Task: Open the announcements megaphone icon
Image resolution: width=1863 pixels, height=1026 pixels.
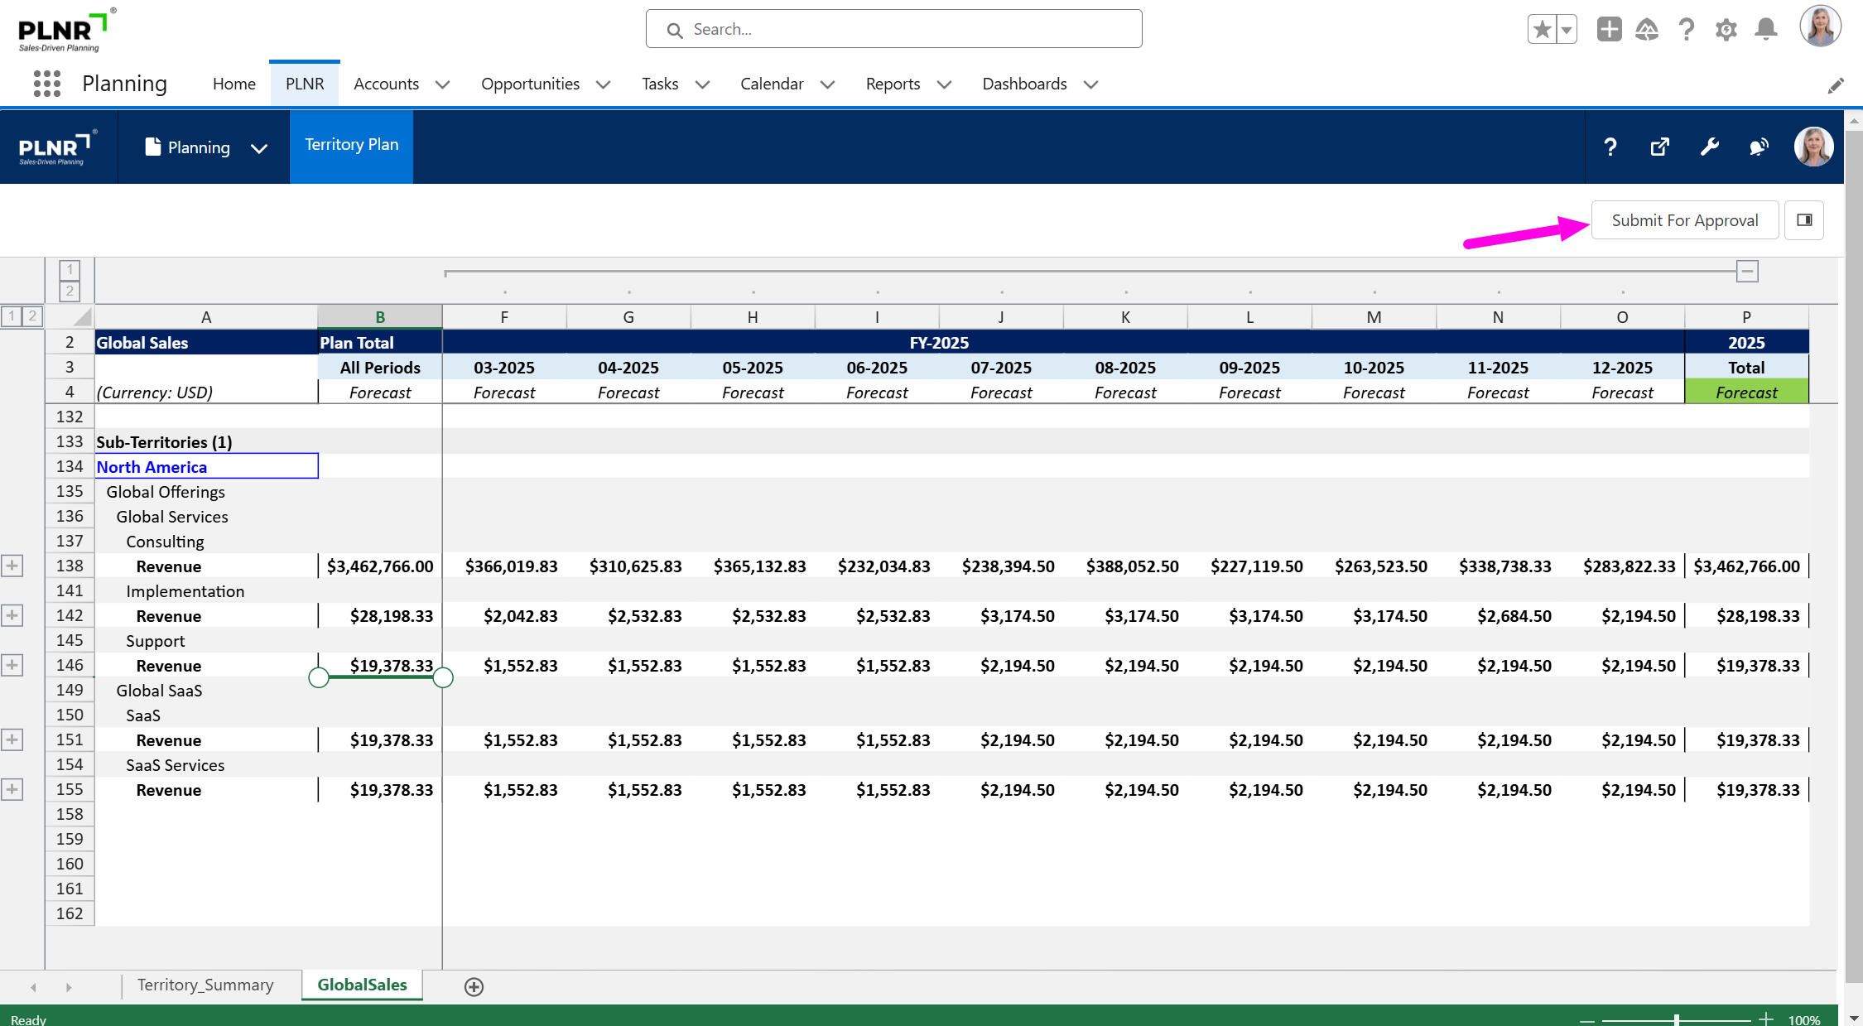Action: (x=1759, y=147)
